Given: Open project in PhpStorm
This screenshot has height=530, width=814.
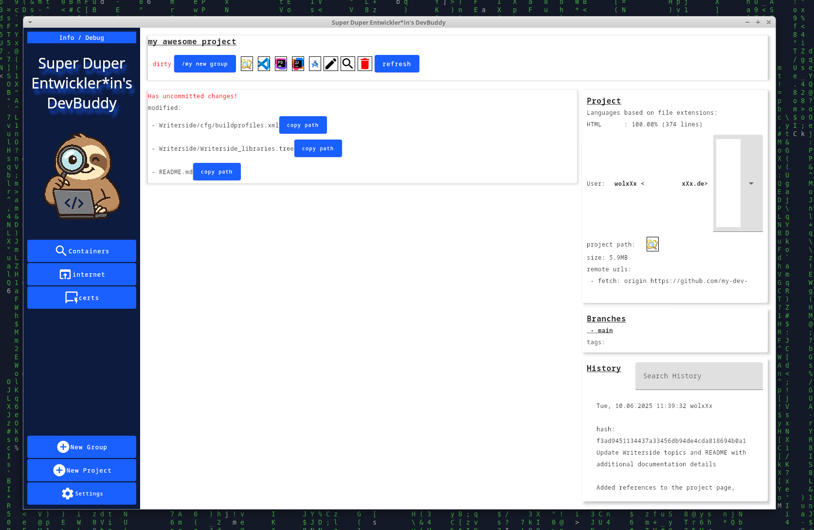Looking at the screenshot, I should coord(281,64).
